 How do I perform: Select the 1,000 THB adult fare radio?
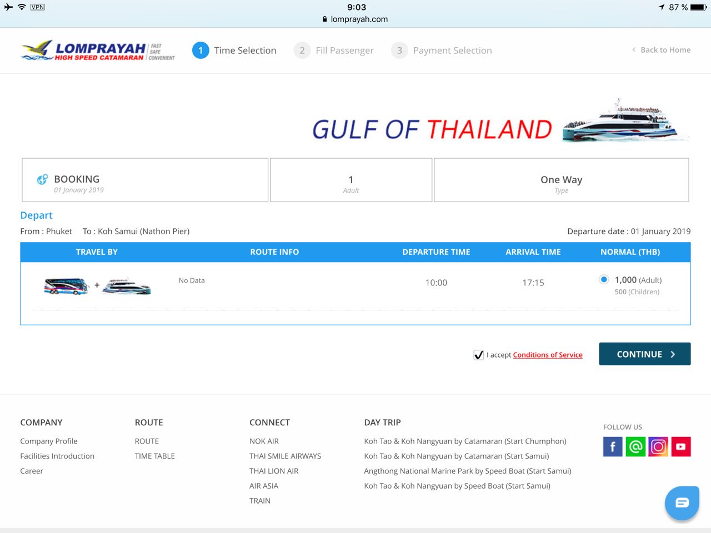pos(604,279)
